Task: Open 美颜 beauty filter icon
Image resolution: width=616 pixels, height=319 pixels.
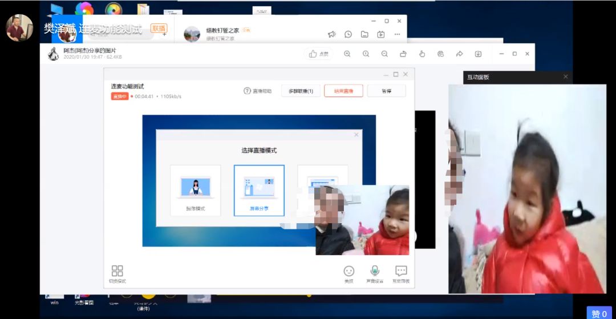Action: tap(349, 274)
